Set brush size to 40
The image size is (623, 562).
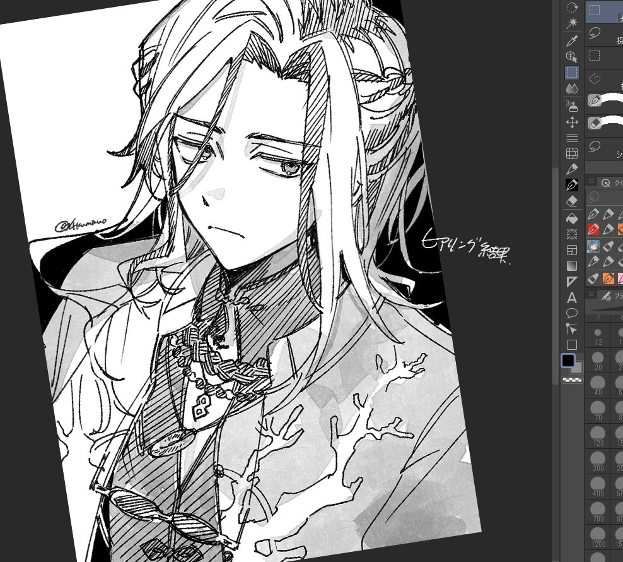(x=598, y=386)
